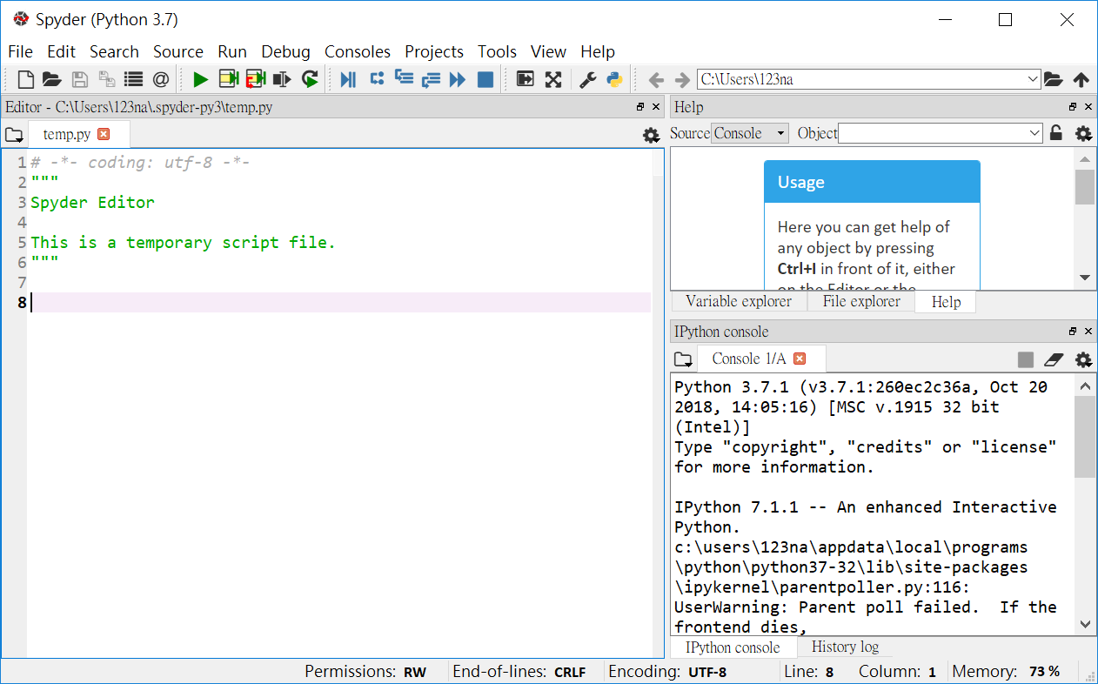Open the File menu
This screenshot has height=684, width=1098.
tap(20, 51)
